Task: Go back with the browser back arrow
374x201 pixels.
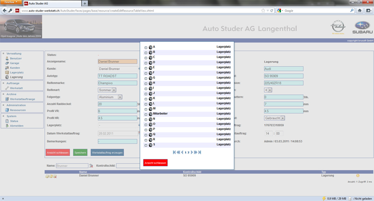Action: coord(5,10)
